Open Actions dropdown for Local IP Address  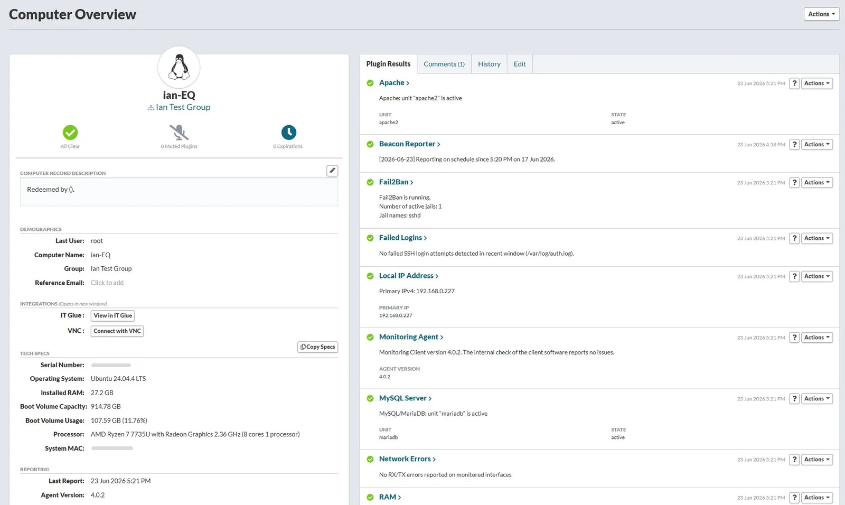click(x=817, y=276)
